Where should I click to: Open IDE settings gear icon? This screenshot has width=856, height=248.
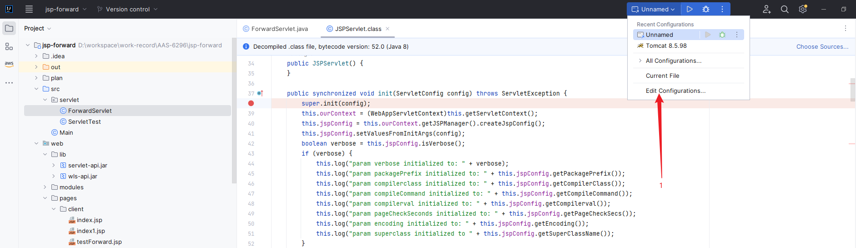803,9
